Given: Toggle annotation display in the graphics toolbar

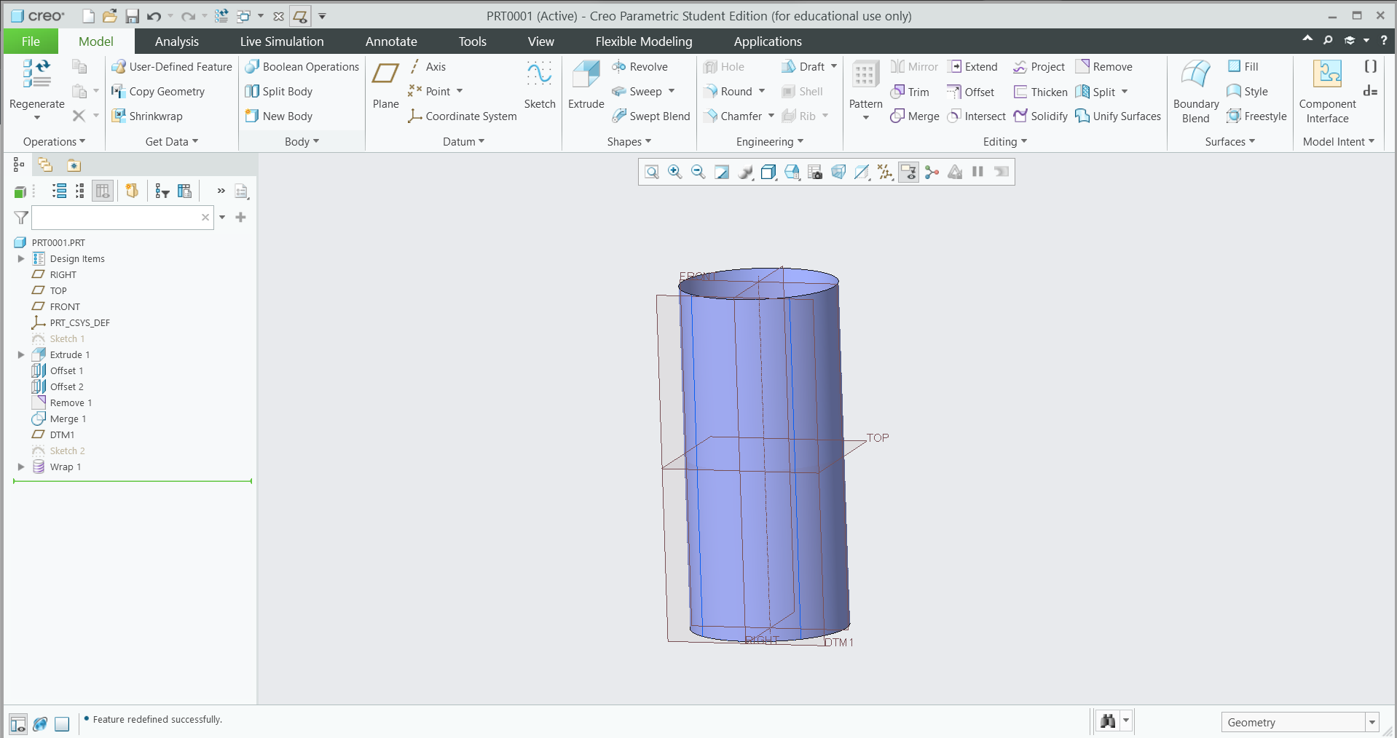Looking at the screenshot, I should point(908,172).
